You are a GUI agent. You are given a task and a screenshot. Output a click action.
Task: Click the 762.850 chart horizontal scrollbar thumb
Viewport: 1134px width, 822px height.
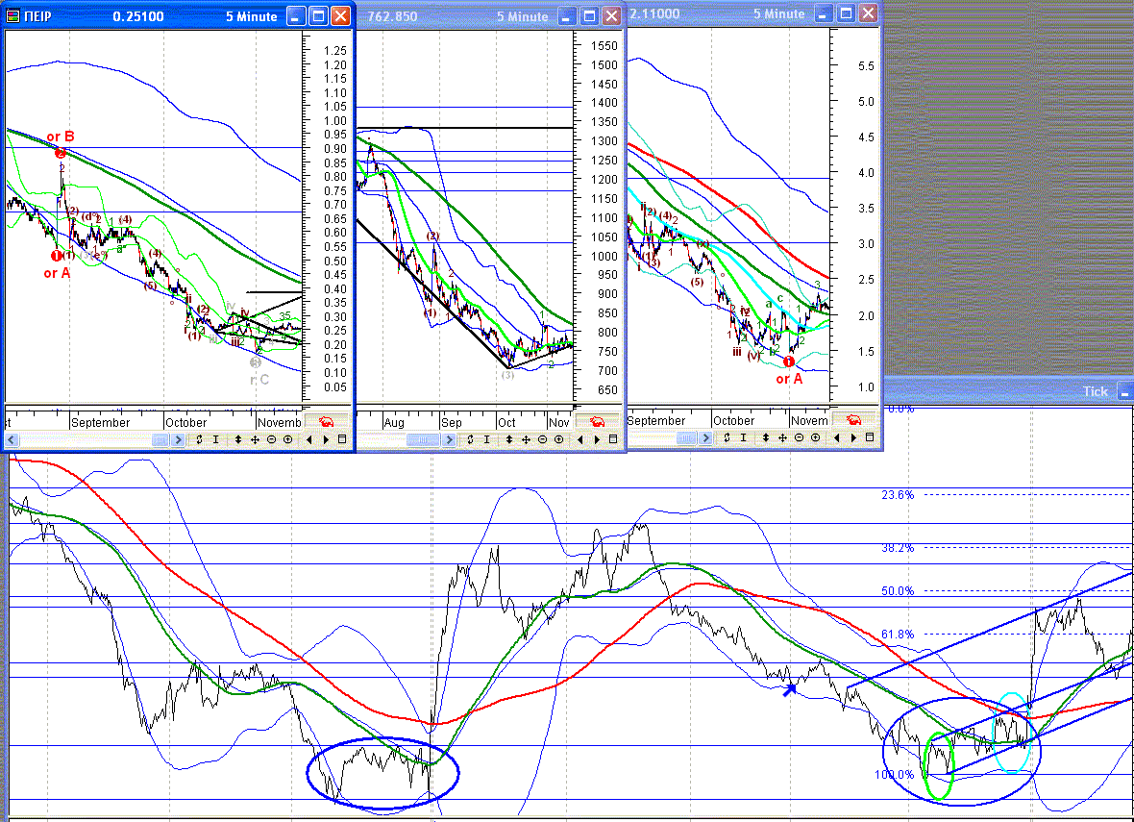tap(423, 440)
